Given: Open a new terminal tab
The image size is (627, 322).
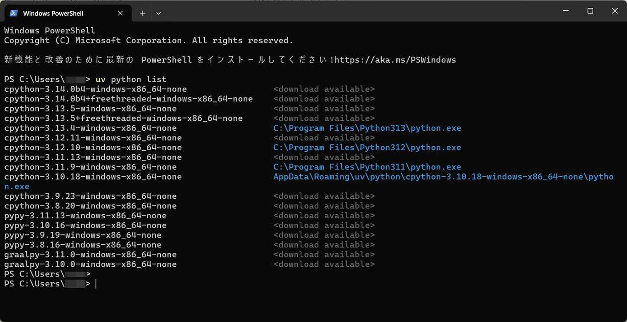Looking at the screenshot, I should 143,13.
